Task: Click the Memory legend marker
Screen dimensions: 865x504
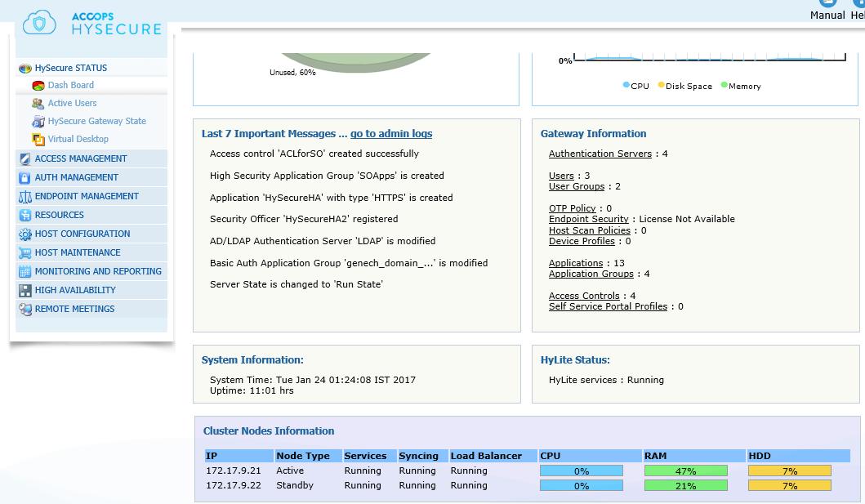Action: tap(725, 85)
